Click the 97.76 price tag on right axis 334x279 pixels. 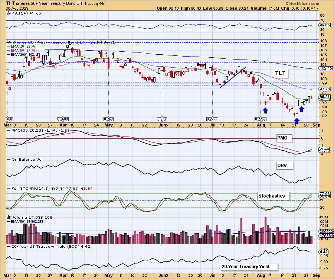click(x=325, y=89)
